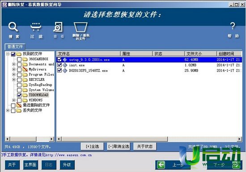Click the RECYCLER folder icon

tap(25, 80)
